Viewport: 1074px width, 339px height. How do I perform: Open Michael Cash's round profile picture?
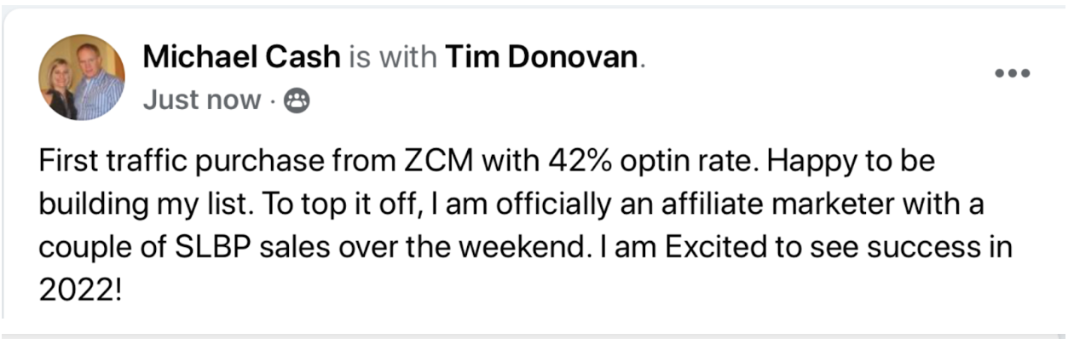coord(81,78)
